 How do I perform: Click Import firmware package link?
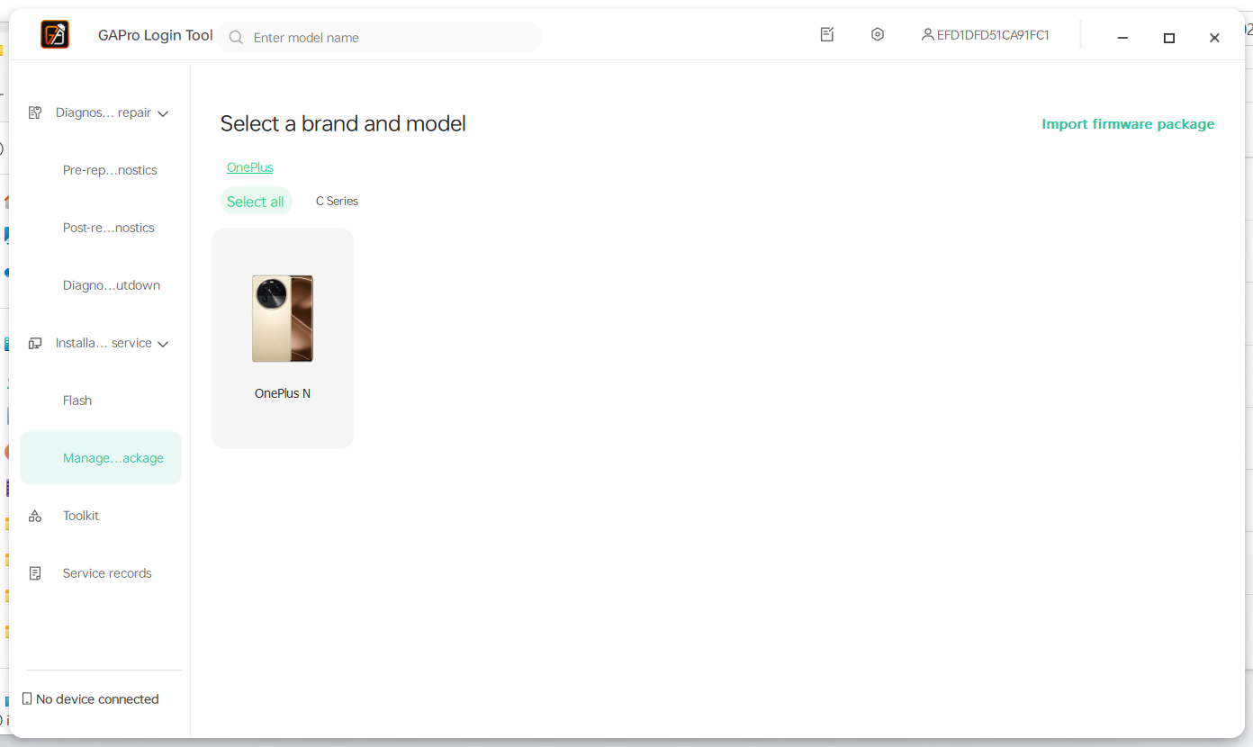(x=1128, y=124)
